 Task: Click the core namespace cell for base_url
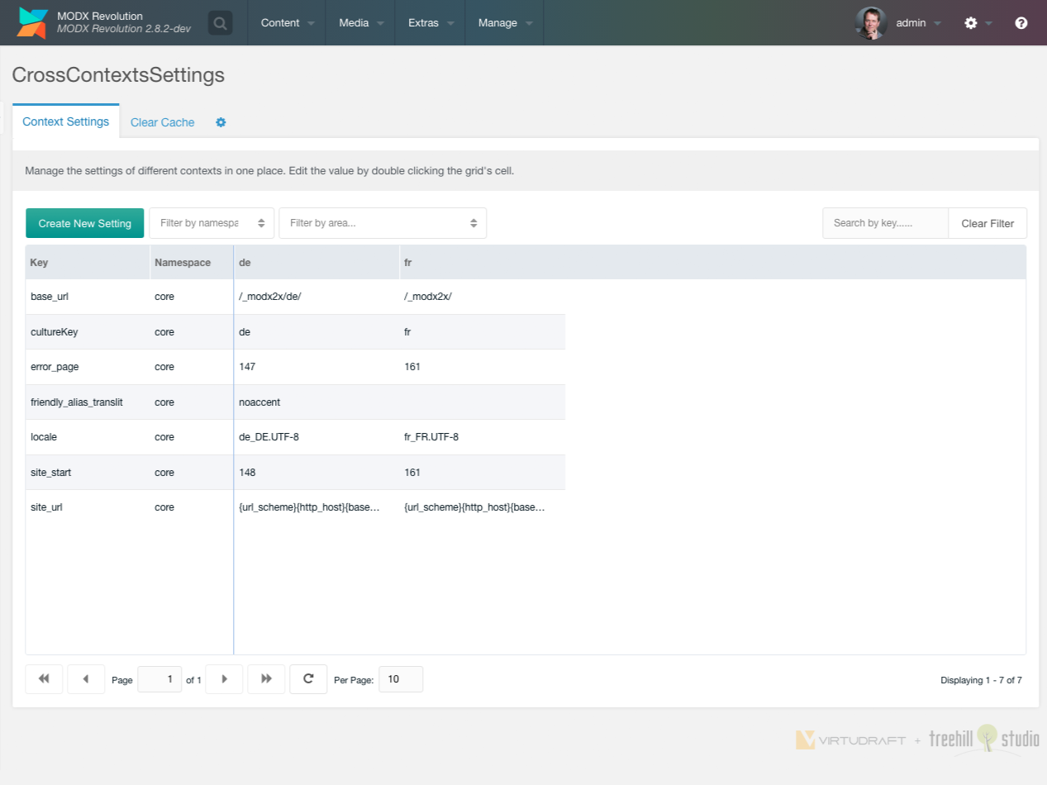[192, 297]
